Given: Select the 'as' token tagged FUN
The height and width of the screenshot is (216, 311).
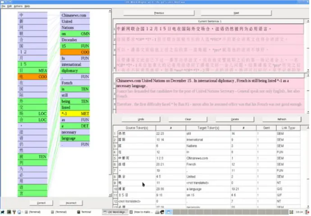Looking at the screenshot, I should [75, 120].
